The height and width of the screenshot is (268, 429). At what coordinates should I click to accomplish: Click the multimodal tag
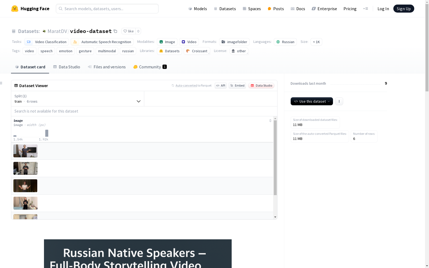[107, 51]
